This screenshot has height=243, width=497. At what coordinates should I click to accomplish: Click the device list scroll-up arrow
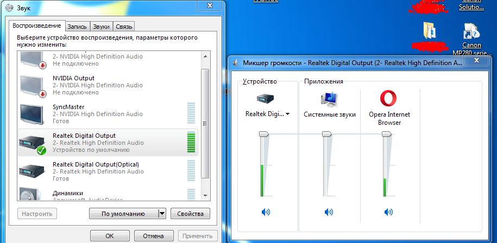pyautogui.click(x=205, y=56)
